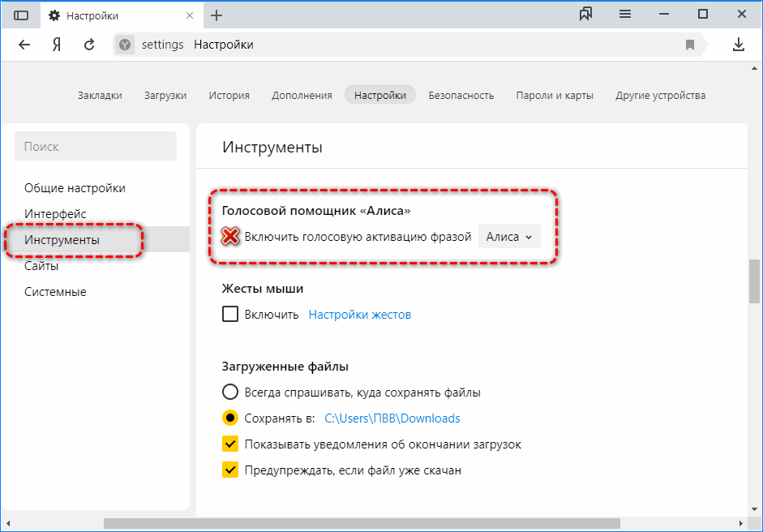This screenshot has width=763, height=532.
Task: Select 'Всегда спрашивать, куда сохранять файлы' radio button
Action: tap(230, 393)
